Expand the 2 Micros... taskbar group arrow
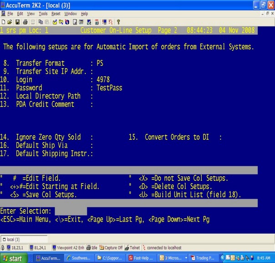This screenshot has height=263, width=275. coord(186,258)
